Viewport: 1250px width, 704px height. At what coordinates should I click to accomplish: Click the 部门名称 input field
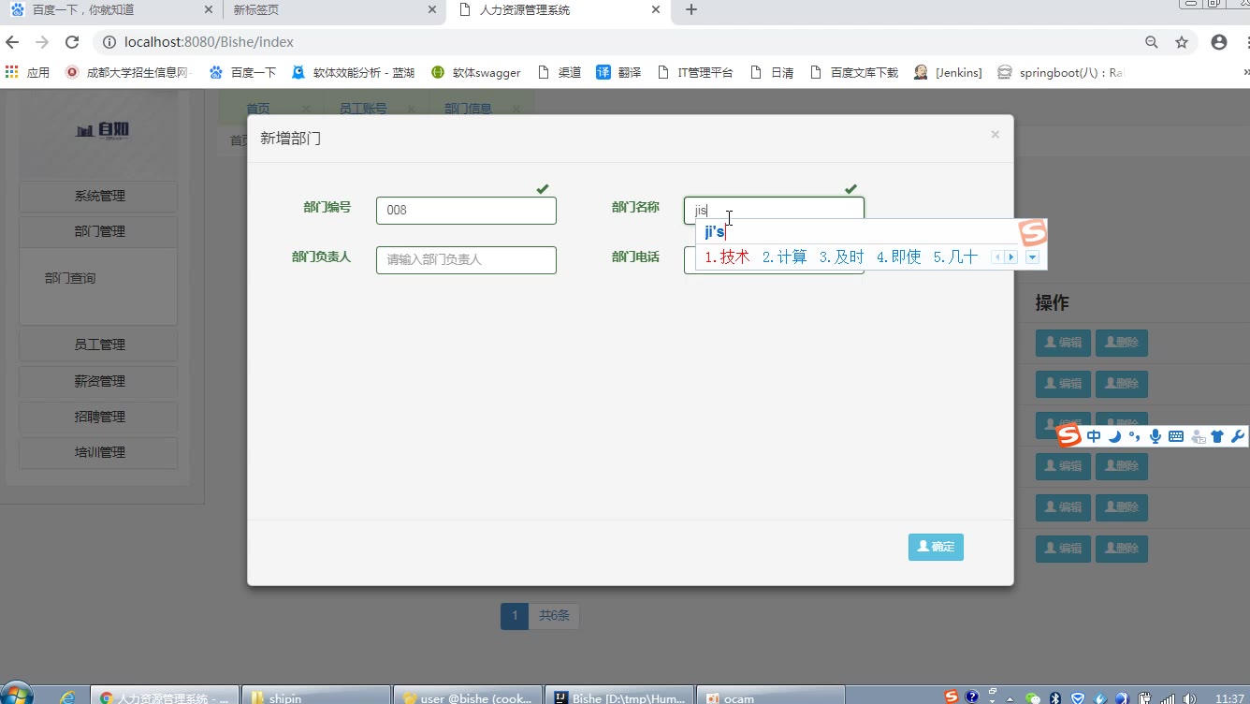tap(774, 211)
